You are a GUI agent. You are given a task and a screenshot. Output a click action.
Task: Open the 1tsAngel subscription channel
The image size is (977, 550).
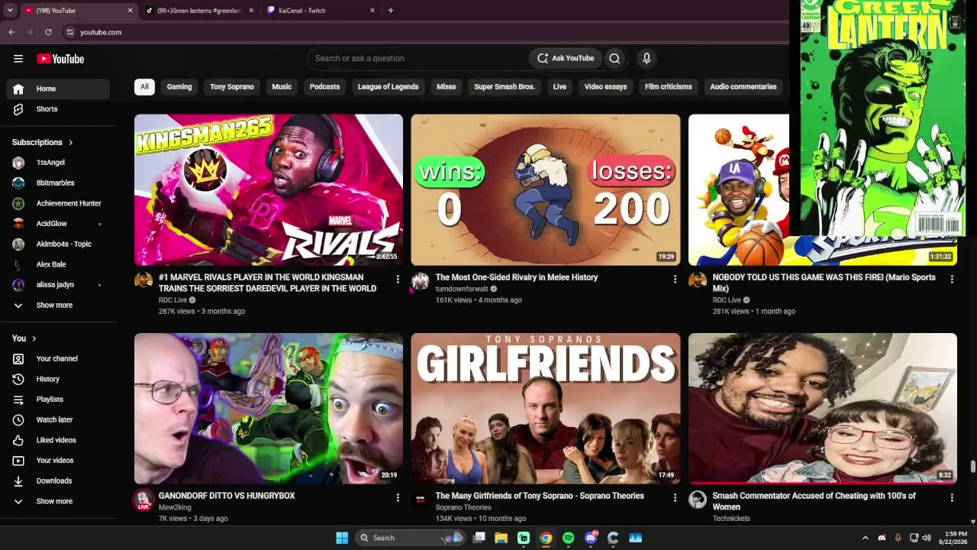[x=58, y=163]
